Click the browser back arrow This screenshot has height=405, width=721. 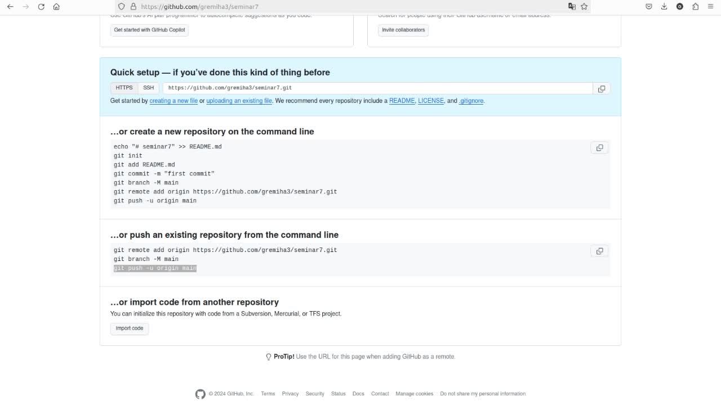pos(10,7)
